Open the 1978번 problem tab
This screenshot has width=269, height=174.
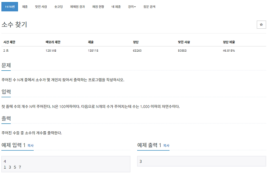pos(10,7)
